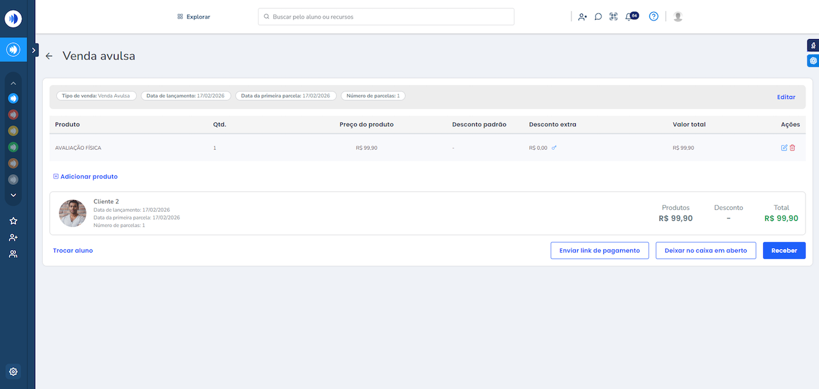
Task: Click the key icon beside Desconto extra
Action: pos(554,148)
